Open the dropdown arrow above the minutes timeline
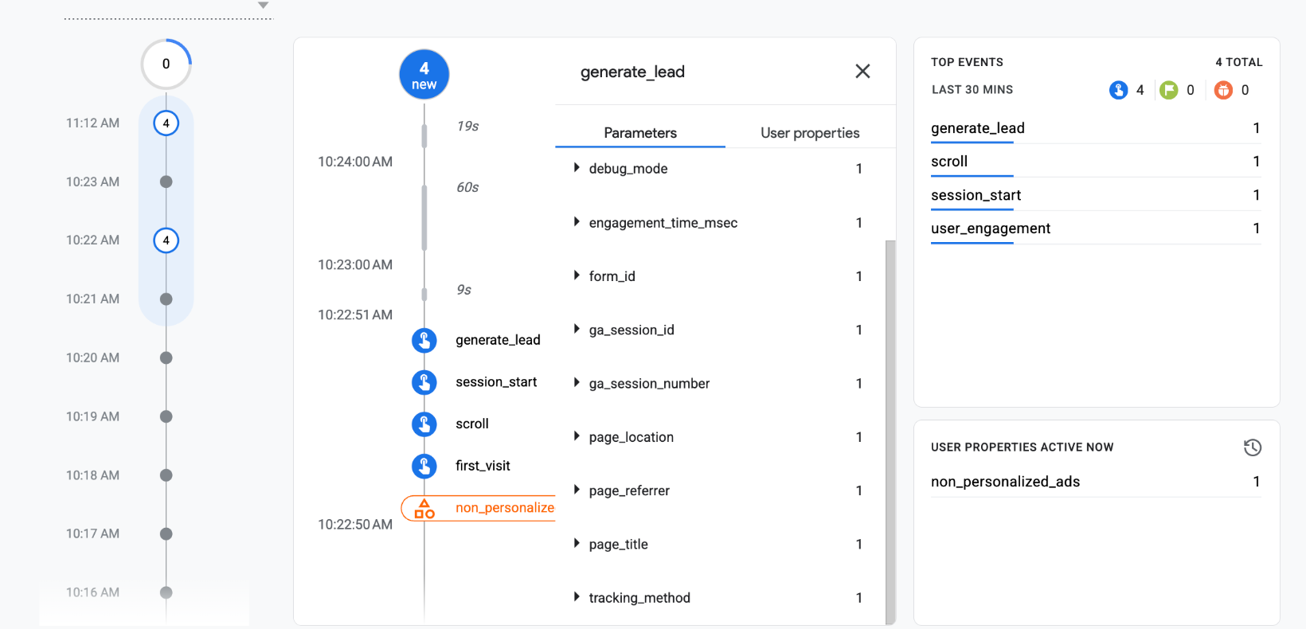The width and height of the screenshot is (1306, 629). [263, 6]
